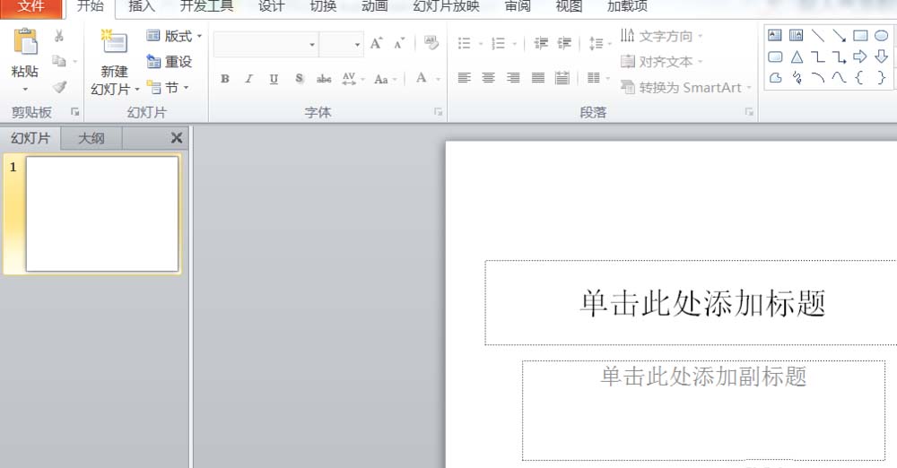
Task: Open the font size combo box
Action: point(341,45)
